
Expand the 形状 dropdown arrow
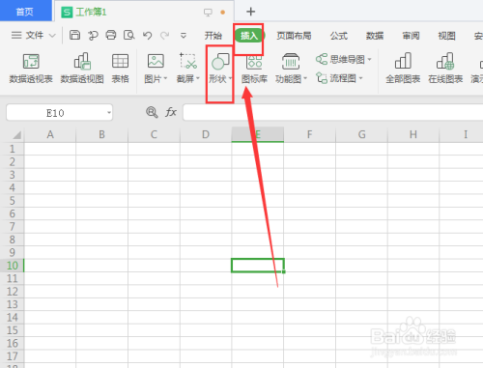tap(230, 78)
